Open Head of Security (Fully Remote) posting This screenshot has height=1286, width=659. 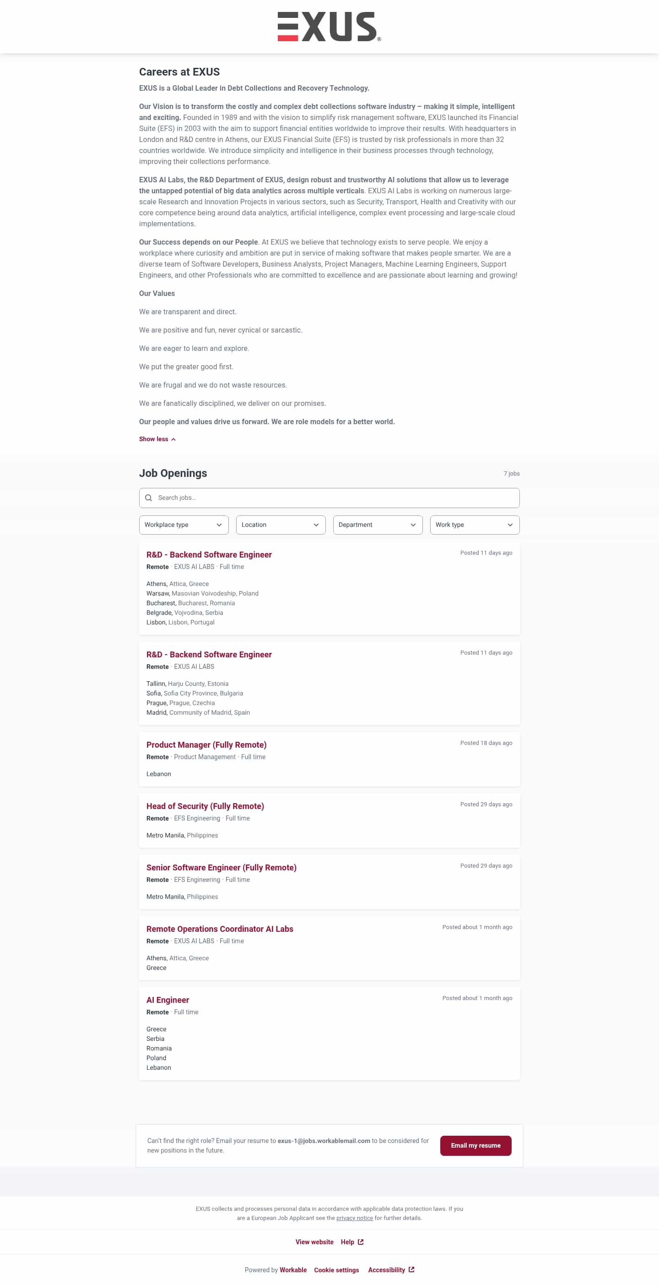point(205,806)
